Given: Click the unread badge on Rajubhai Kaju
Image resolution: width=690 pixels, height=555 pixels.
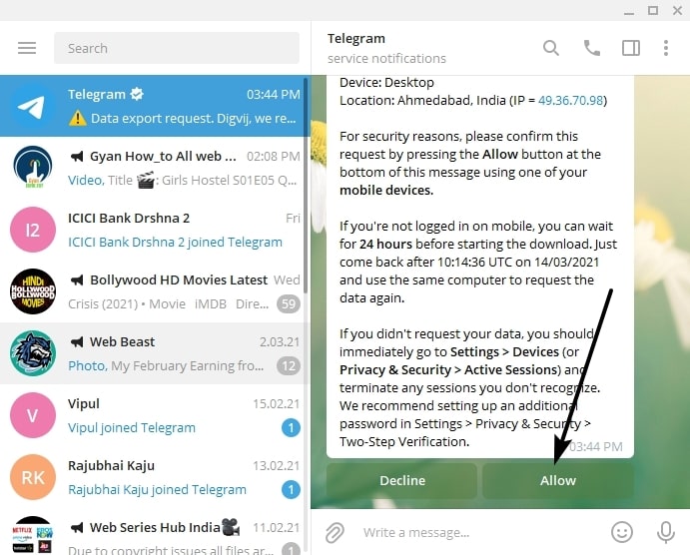Looking at the screenshot, I should 291,489.
